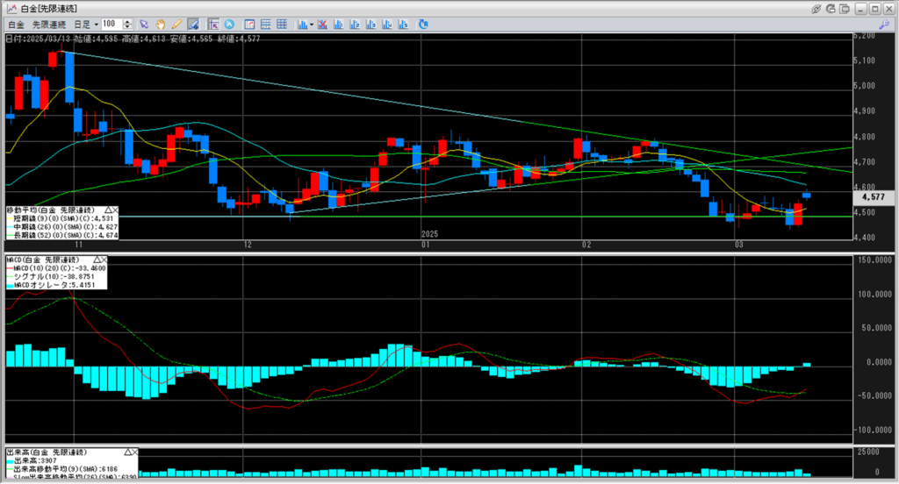
Task: Click the blue circular up-arrow icon
Action: pyautogui.click(x=230, y=24)
